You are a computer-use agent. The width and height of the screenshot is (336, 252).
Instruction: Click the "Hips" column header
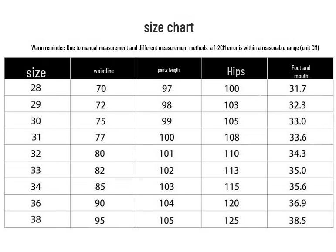pos(236,71)
